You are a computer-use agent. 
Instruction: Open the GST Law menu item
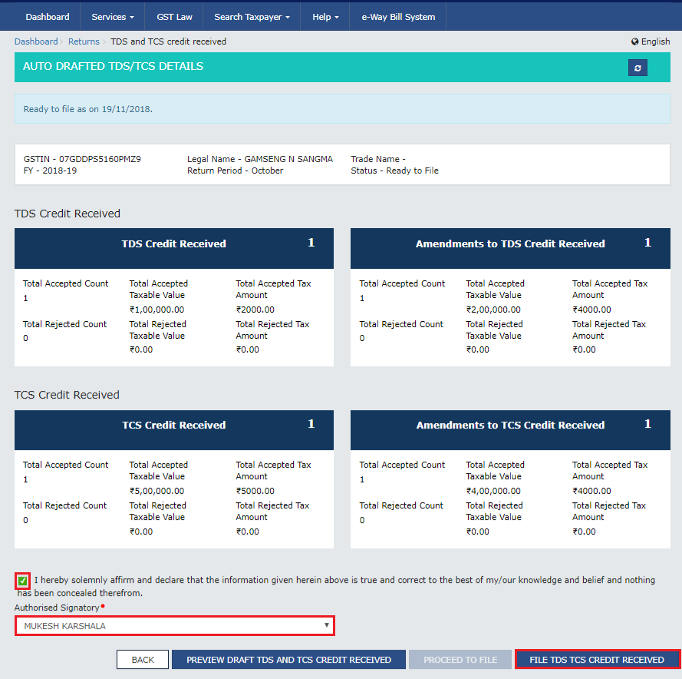click(174, 17)
